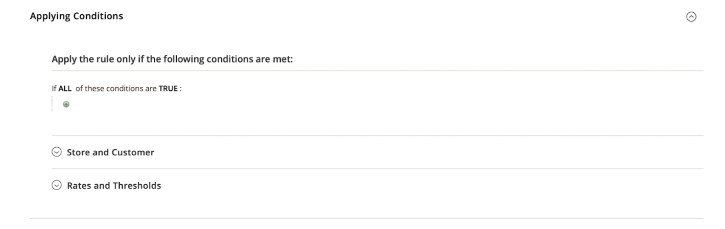The image size is (725, 229).
Task: Click the colon after TRUE
Action: [x=180, y=89]
